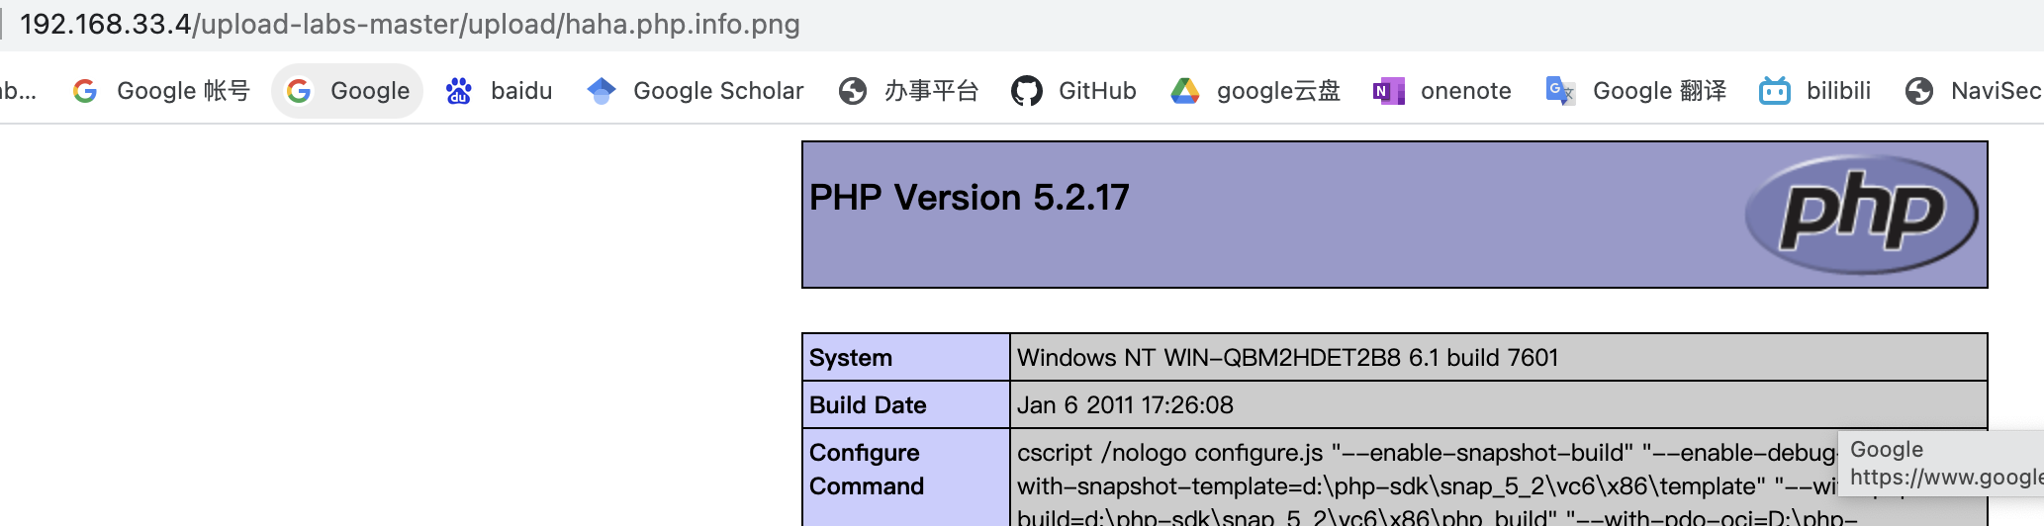Click the PHP Version 5.2.17 heading
Image resolution: width=2044 pixels, height=526 pixels.
pyautogui.click(x=969, y=198)
